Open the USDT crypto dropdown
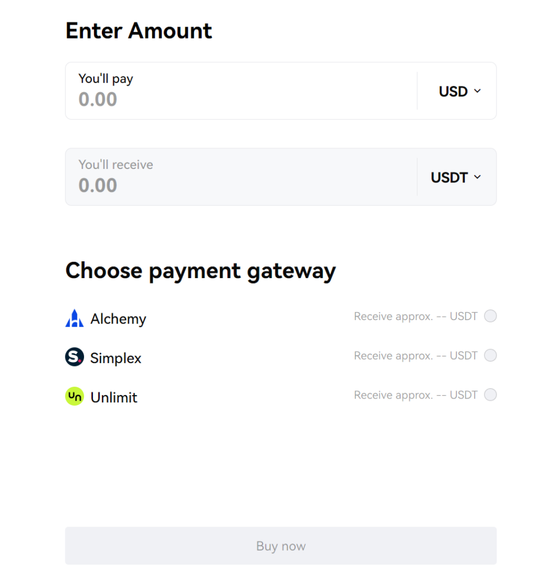This screenshot has height=573, width=533. pos(455,177)
